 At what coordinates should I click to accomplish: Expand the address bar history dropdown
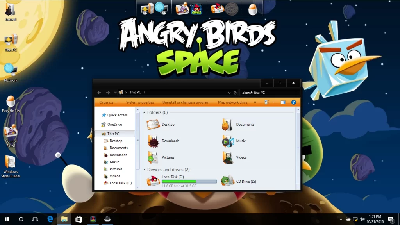coord(229,93)
